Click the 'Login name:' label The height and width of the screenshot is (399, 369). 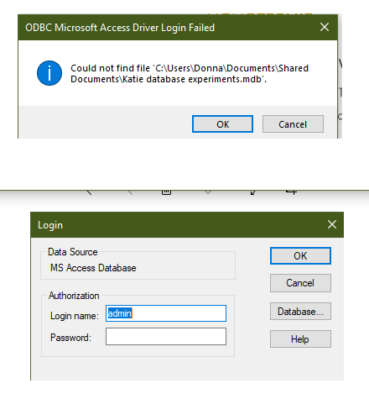coord(75,316)
